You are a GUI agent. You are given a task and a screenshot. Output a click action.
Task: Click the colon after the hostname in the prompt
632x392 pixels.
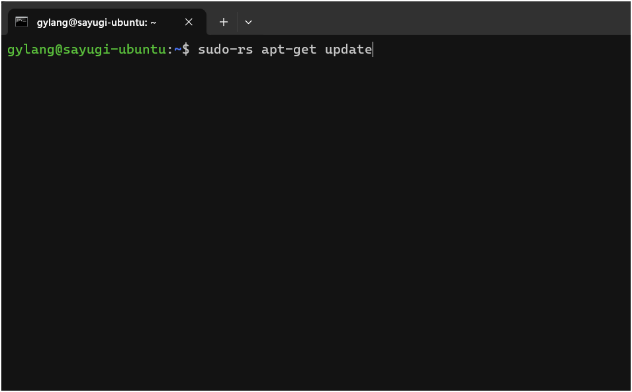tap(169, 50)
